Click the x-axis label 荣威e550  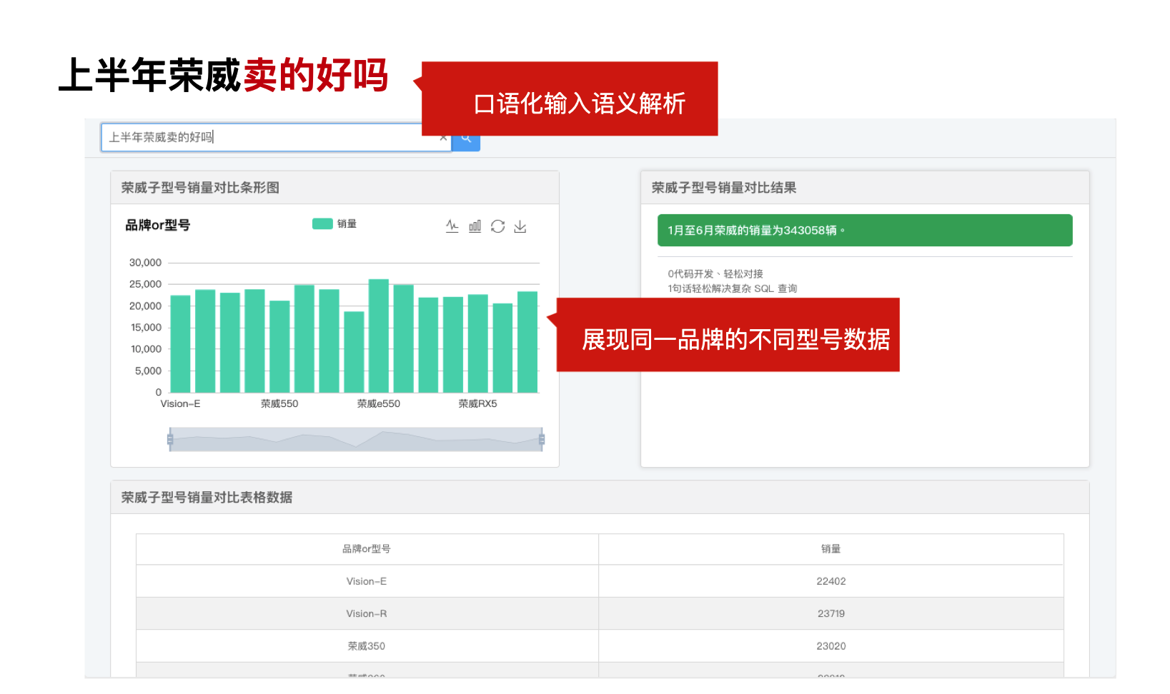tap(379, 403)
